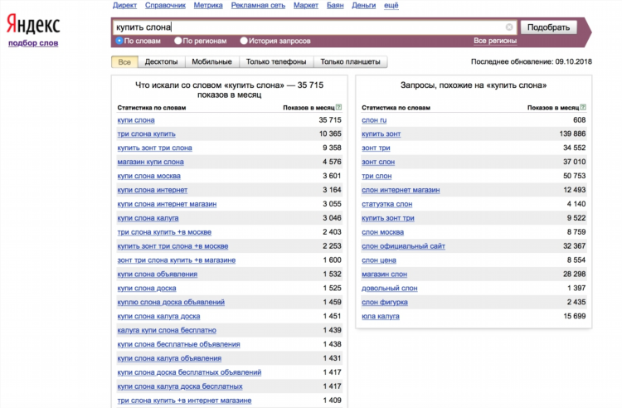Open the 'довольный слон' similar query link

point(390,289)
